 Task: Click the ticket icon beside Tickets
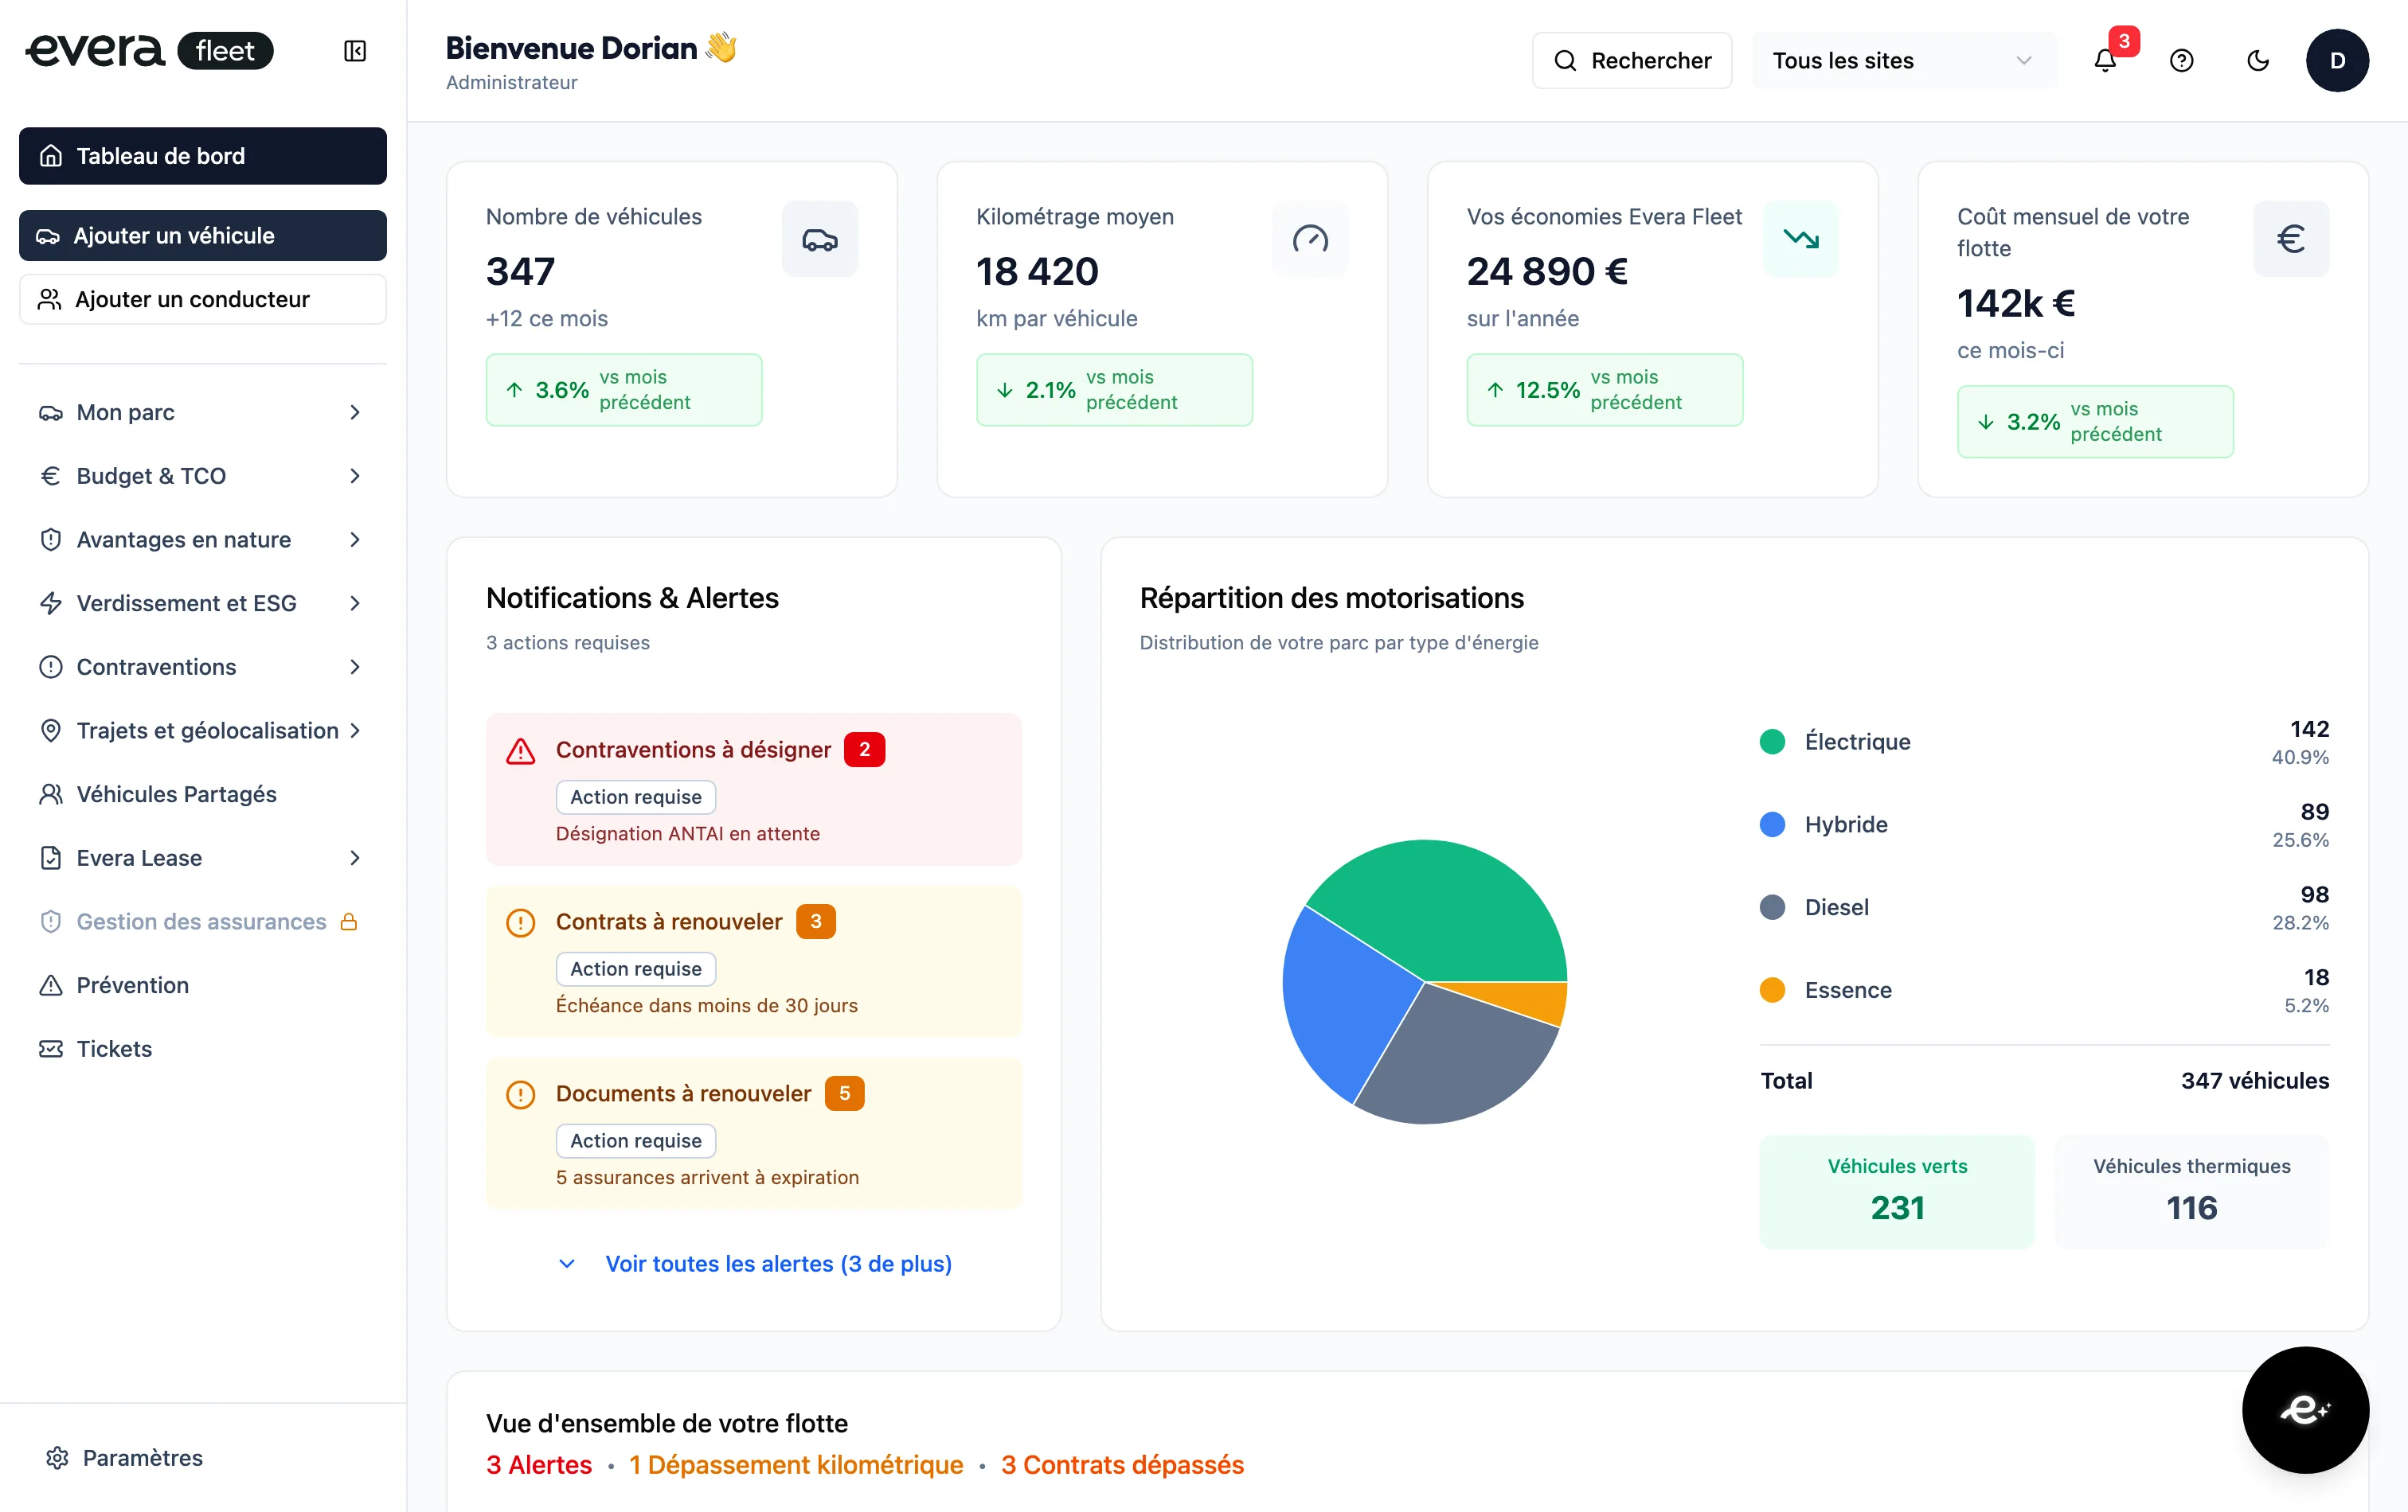point(51,1048)
